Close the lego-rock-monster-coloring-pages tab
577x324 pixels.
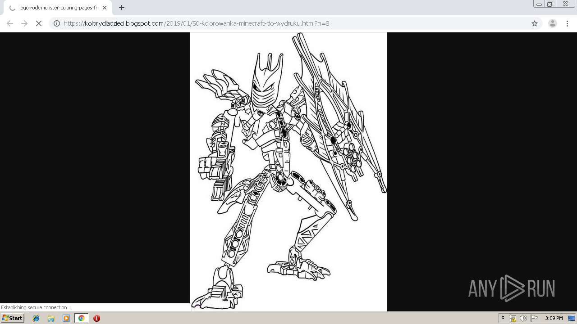tap(104, 8)
